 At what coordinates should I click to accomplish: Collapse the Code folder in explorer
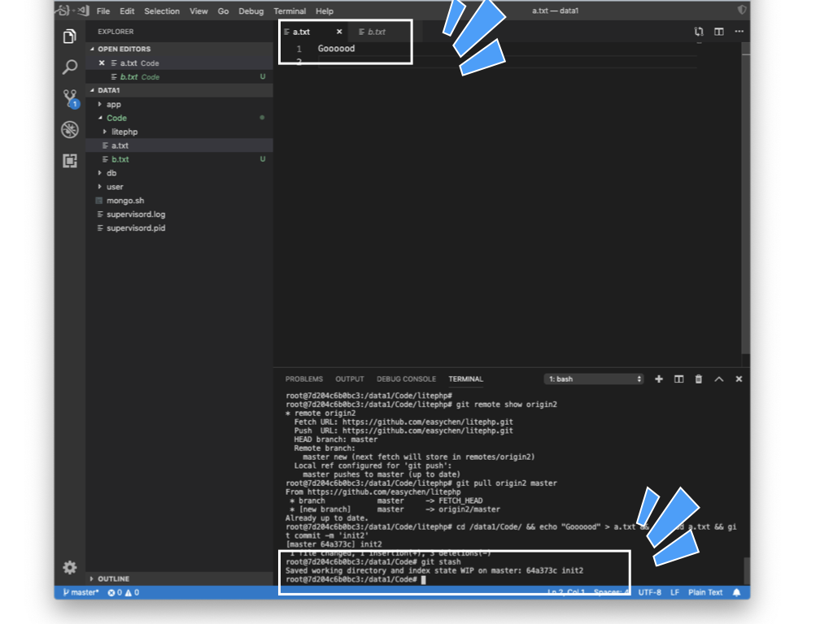click(116, 118)
